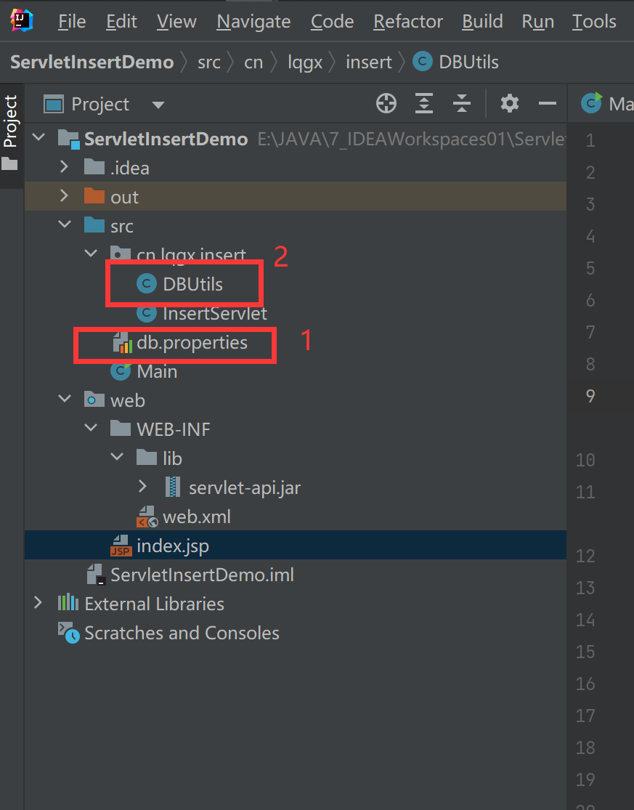Select the WEB-INF folder icon
Screen dimensions: 634x810
pos(121,428)
